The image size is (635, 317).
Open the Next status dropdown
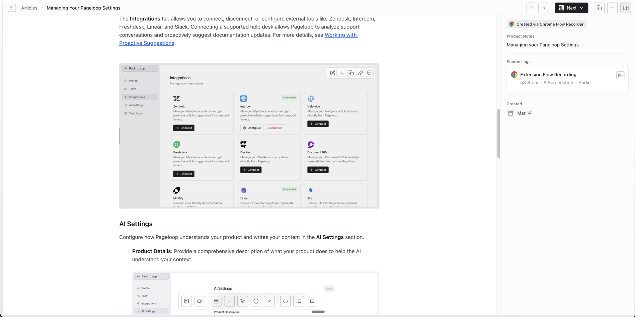coord(571,8)
